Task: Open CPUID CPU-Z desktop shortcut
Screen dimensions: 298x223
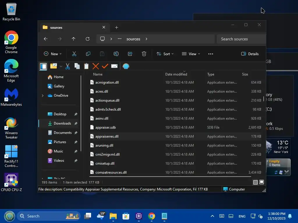Action: coord(11,182)
